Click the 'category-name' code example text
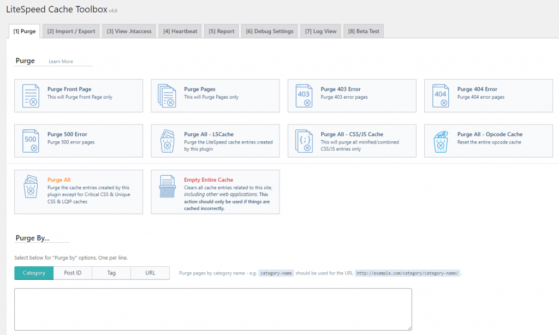 point(276,273)
